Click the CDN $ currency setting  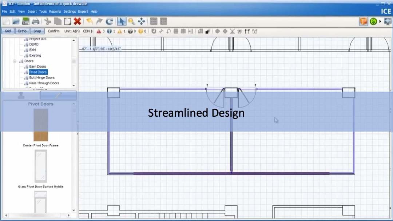88,31
